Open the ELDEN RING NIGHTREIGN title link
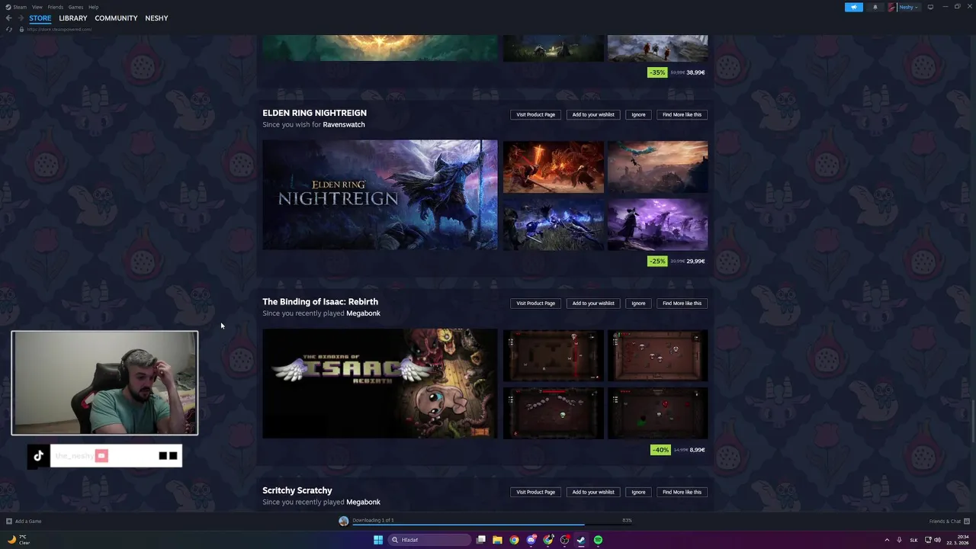 pyautogui.click(x=314, y=113)
